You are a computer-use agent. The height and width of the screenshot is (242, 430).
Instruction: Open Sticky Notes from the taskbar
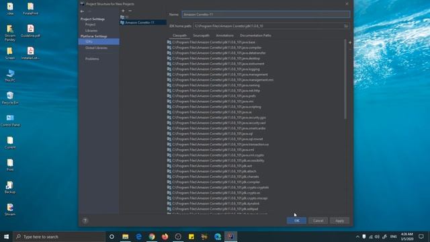191,237
